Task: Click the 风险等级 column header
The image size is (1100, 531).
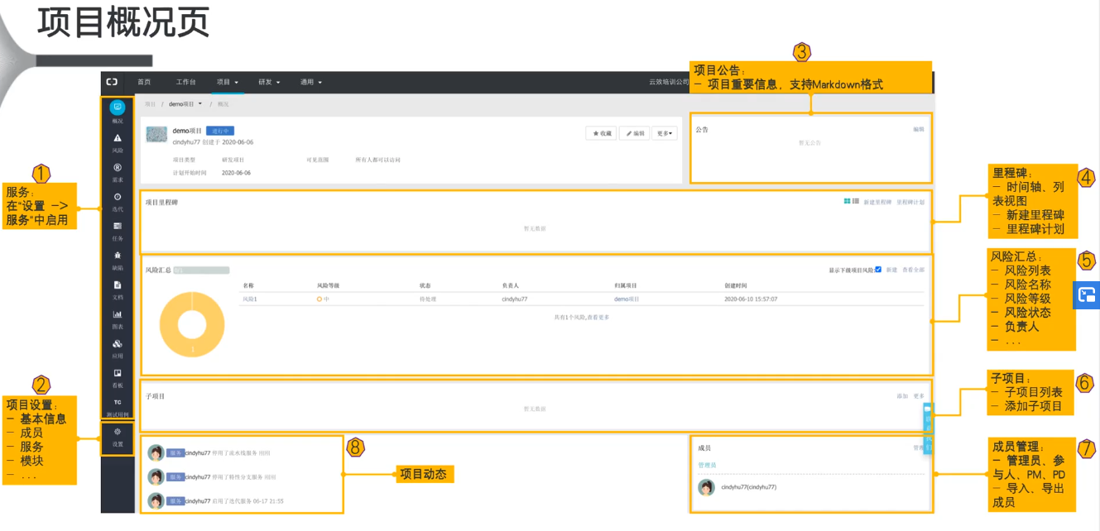Action: tap(328, 285)
